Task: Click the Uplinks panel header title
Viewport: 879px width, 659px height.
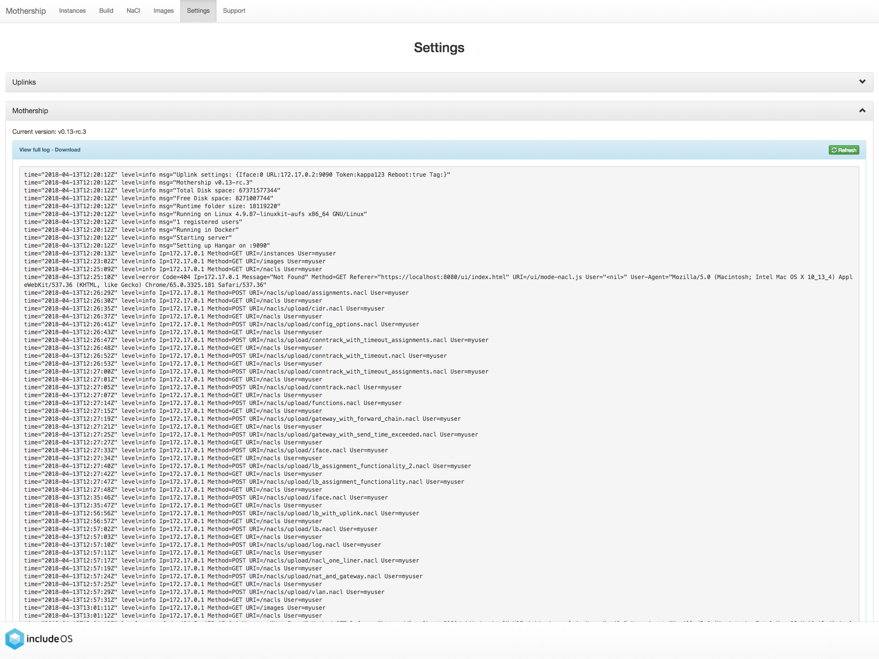Action: [x=24, y=82]
